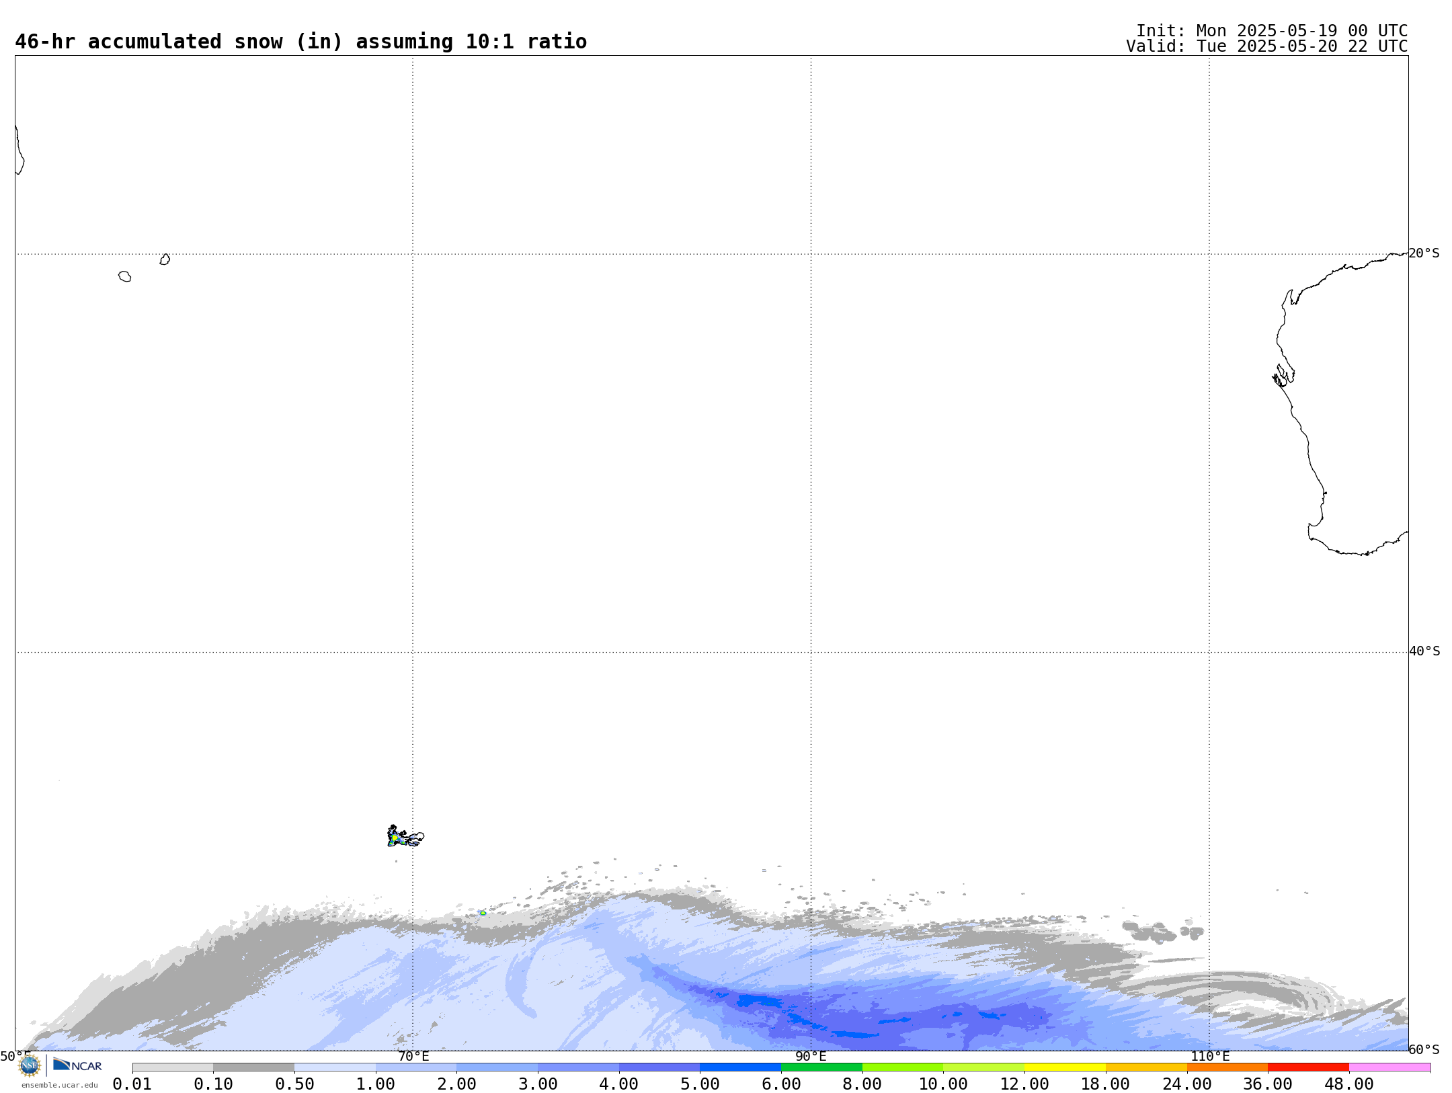Click the 110°E longitude label
This screenshot has width=1452, height=1093.
click(1210, 1057)
